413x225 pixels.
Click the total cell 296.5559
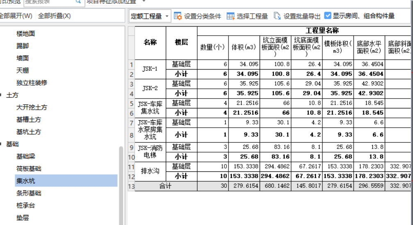[x=369, y=186]
